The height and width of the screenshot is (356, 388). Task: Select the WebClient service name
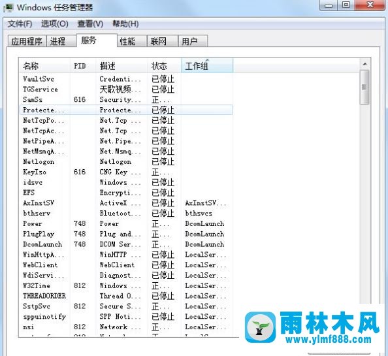pos(40,265)
